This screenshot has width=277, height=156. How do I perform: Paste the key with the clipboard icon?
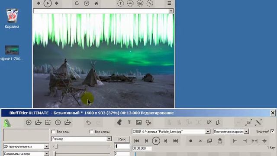(x=220, y=141)
